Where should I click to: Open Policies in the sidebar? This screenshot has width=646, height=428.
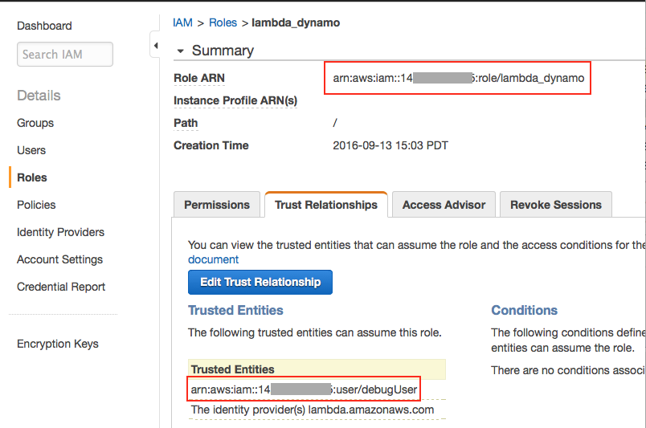click(x=36, y=205)
